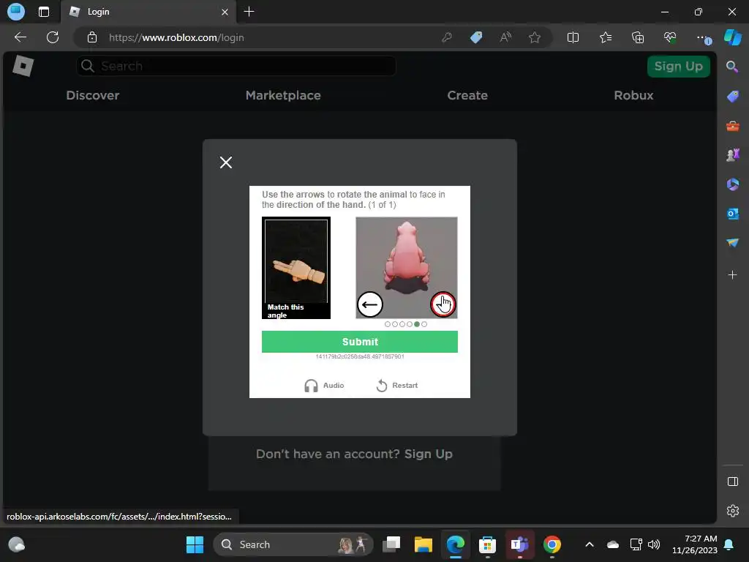749x562 pixels.
Task: Select the highlighted green rotation dot
Action: [417, 324]
